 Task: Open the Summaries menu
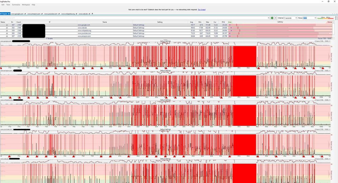[16, 5]
